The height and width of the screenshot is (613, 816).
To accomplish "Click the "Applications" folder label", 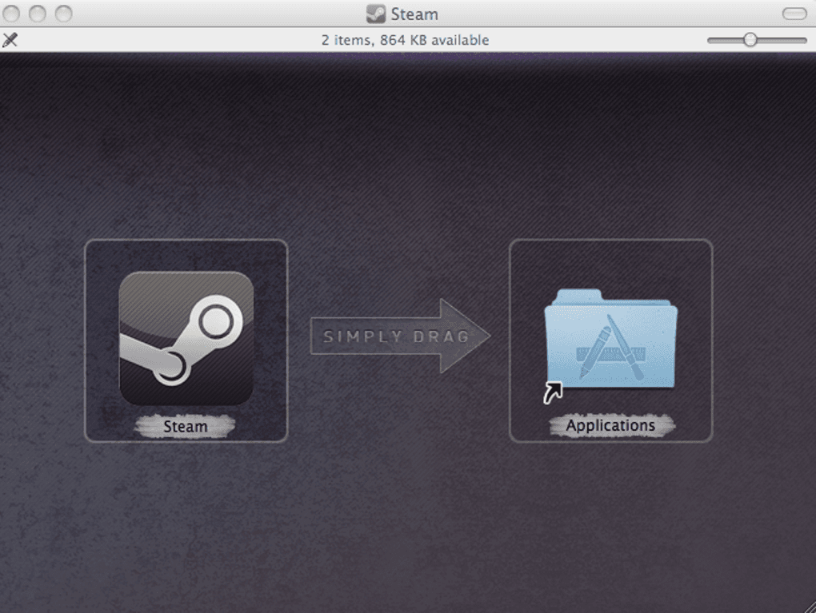I will (610, 425).
